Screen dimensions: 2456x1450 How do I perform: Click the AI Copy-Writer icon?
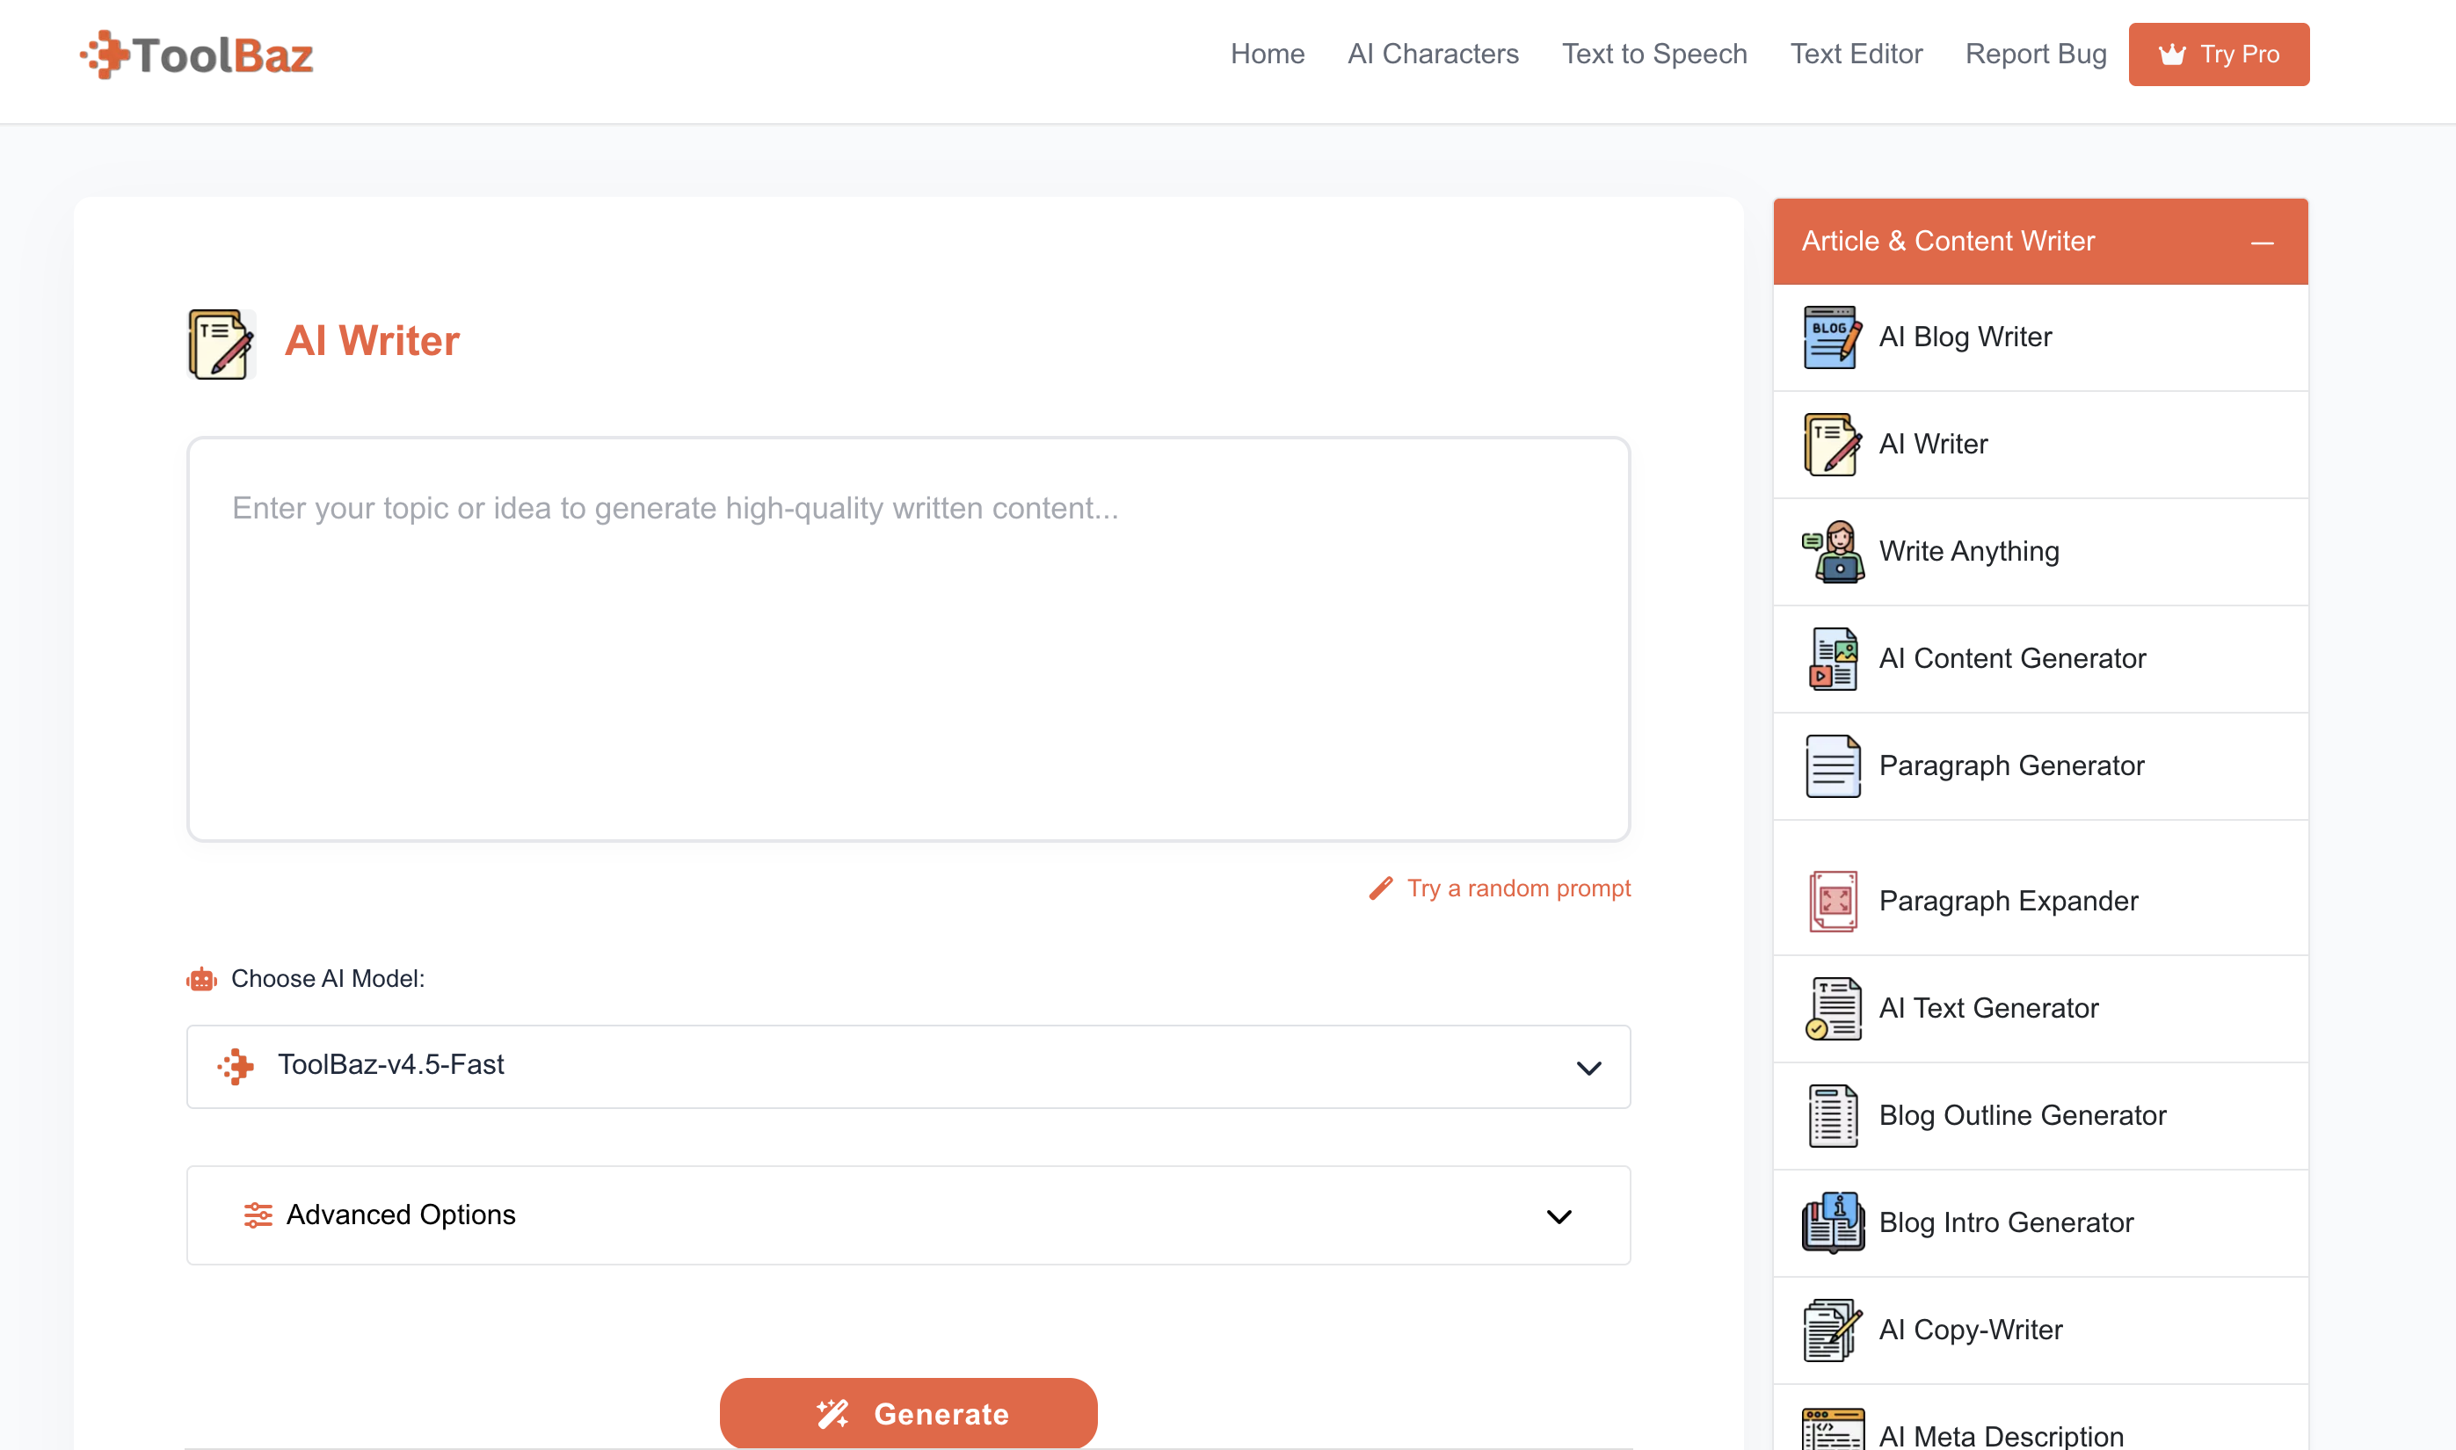[1833, 1330]
